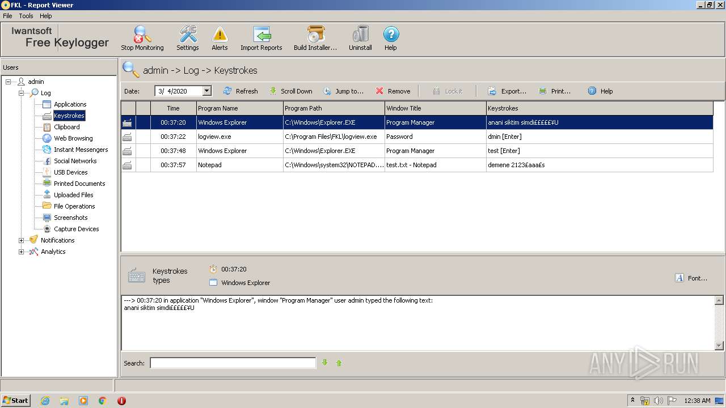Open the Clipboard log
This screenshot has width=726, height=408.
pos(66,127)
